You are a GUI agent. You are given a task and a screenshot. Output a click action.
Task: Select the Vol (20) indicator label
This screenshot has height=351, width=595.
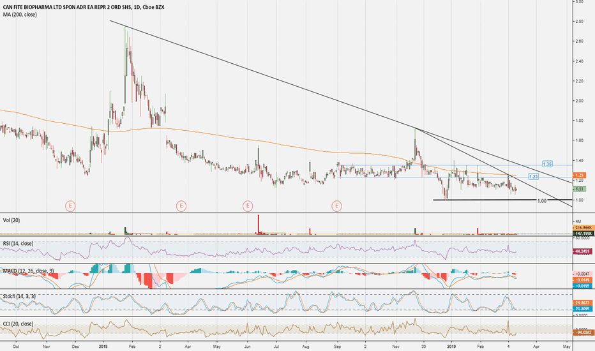tap(11, 220)
